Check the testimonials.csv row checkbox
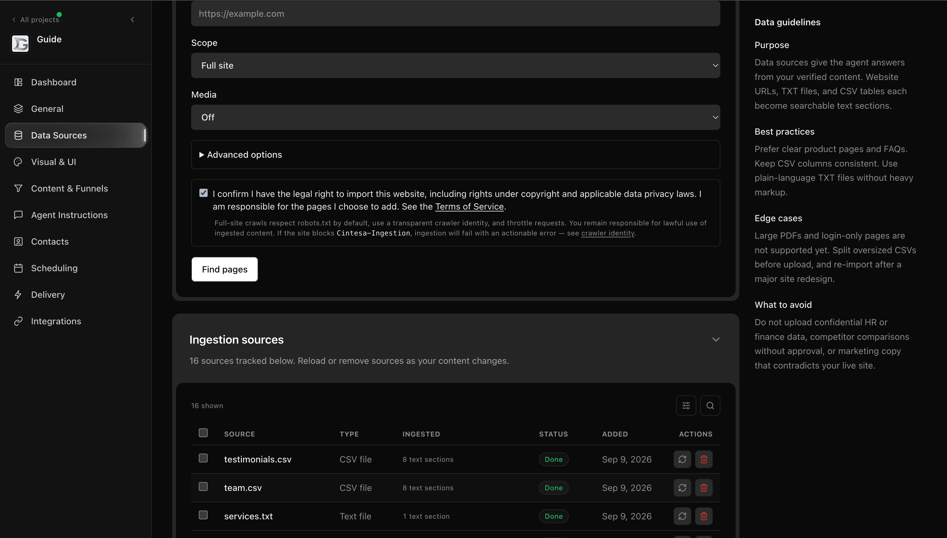The height and width of the screenshot is (538, 947). (x=203, y=458)
